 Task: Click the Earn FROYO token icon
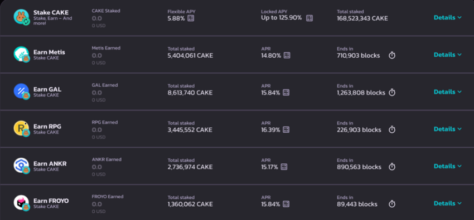click(21, 203)
